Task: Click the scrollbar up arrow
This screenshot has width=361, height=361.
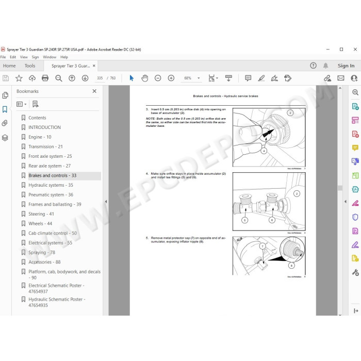Action: pos(340,88)
